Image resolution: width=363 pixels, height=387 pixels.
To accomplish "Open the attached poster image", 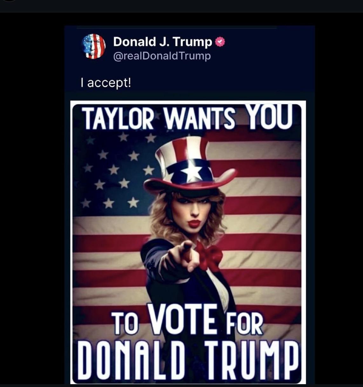I will coord(188,242).
